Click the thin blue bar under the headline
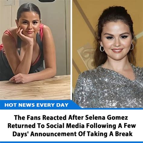This screenshot has width=143, height=143. click(71, 142)
